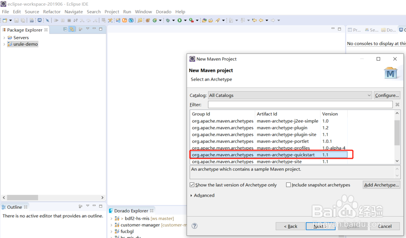Viewport: 406px width, 238px height.
Task: Open the Package Explorer View Menu triangle
Action: (88, 29)
